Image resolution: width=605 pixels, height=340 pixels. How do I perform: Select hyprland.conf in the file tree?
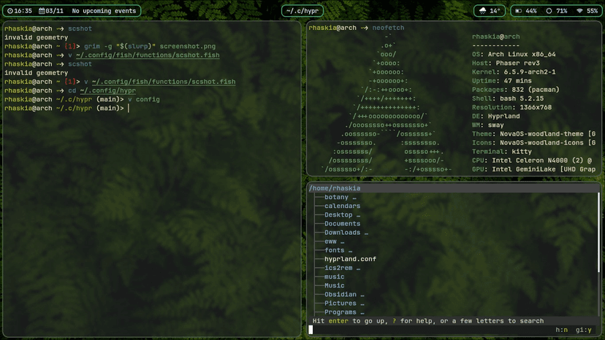(350, 259)
